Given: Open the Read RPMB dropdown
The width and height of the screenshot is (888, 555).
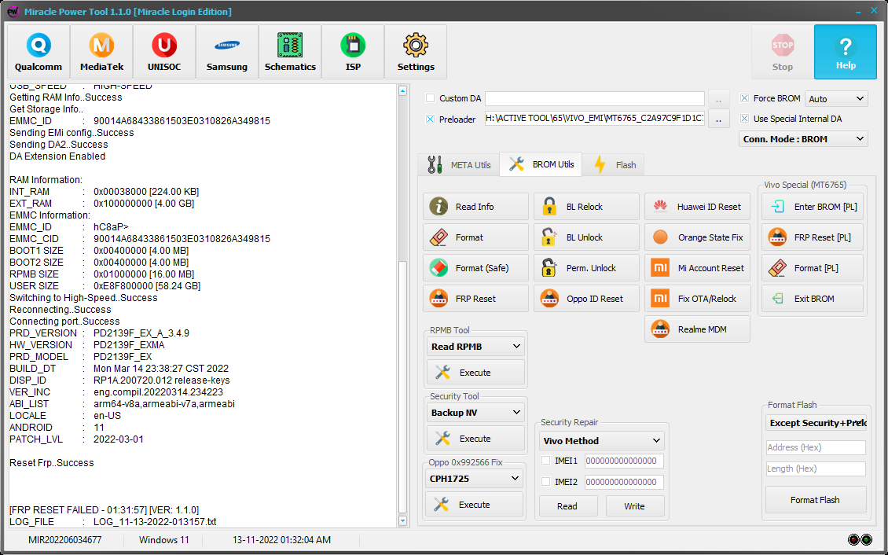Looking at the screenshot, I should coord(475,346).
